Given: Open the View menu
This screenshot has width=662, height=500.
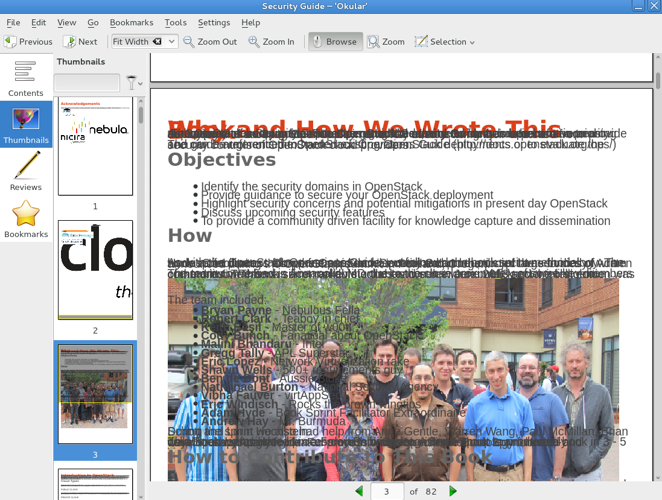Looking at the screenshot, I should (67, 23).
